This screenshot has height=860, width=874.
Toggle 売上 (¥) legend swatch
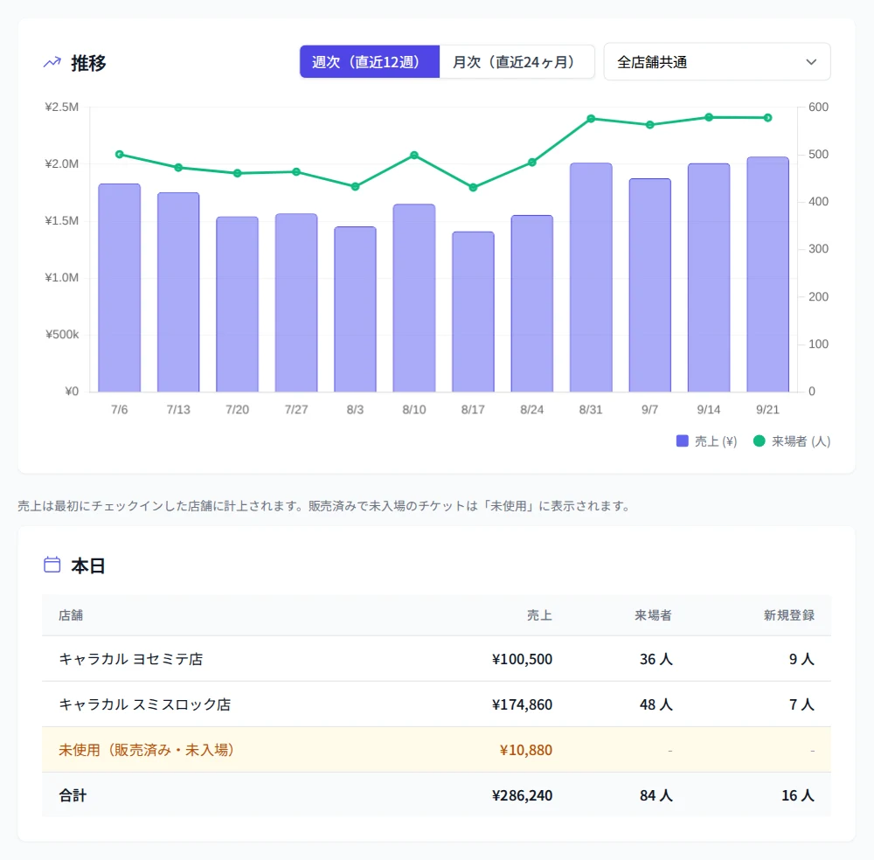click(683, 440)
